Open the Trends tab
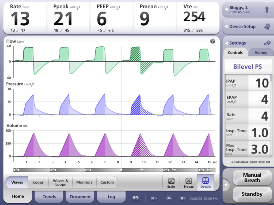Screen dimensions: 274x205 49,197
